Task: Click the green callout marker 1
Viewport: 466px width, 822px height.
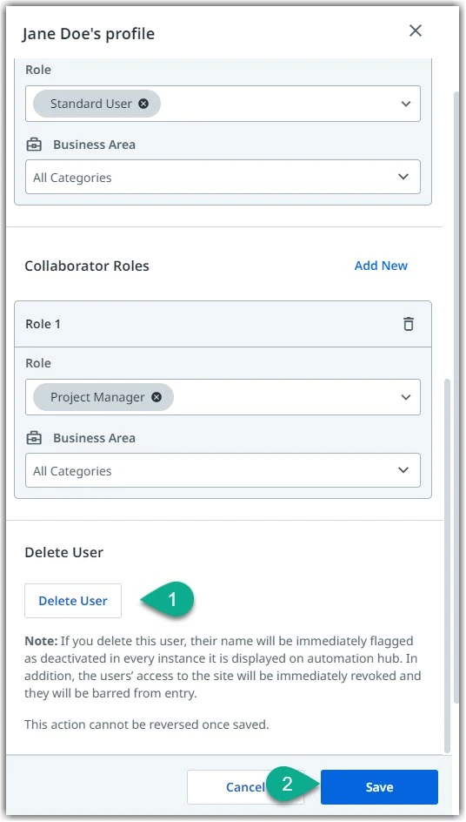Action: coord(168,599)
